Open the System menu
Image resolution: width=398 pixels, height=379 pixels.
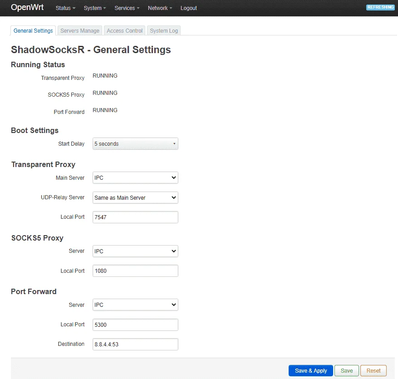pyautogui.click(x=95, y=8)
